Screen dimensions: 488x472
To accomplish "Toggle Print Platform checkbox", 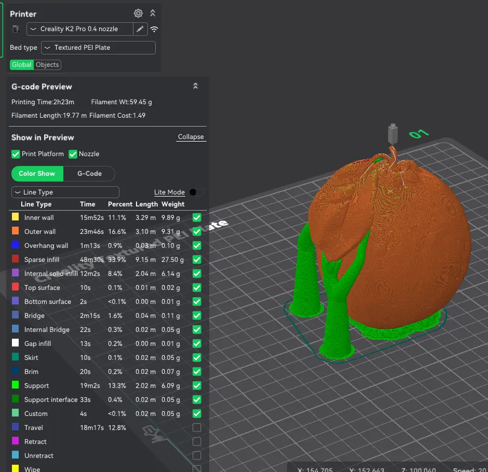I will click(16, 154).
